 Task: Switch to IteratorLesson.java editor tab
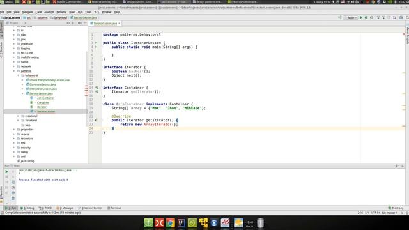(105, 24)
